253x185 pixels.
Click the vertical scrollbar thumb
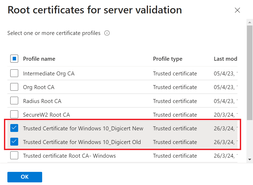(x=250, y=73)
